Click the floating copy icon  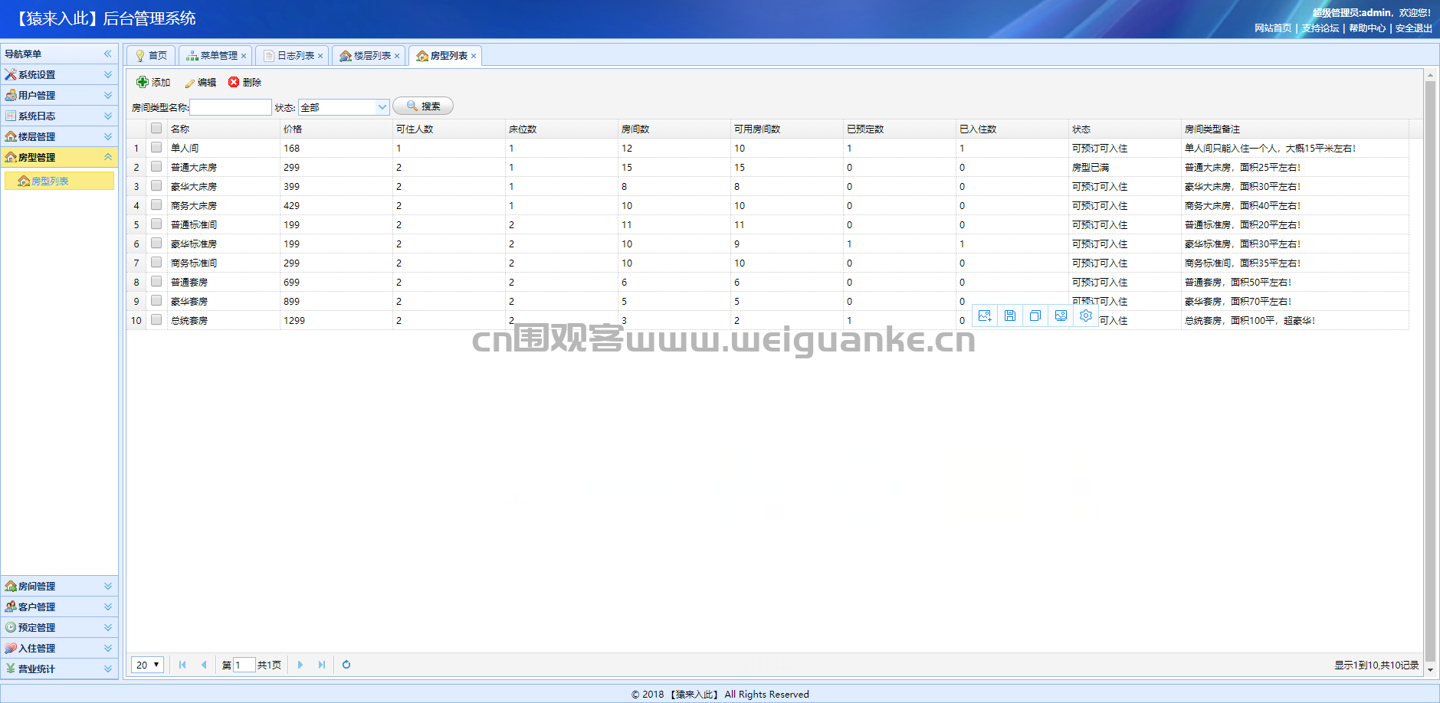1035,316
